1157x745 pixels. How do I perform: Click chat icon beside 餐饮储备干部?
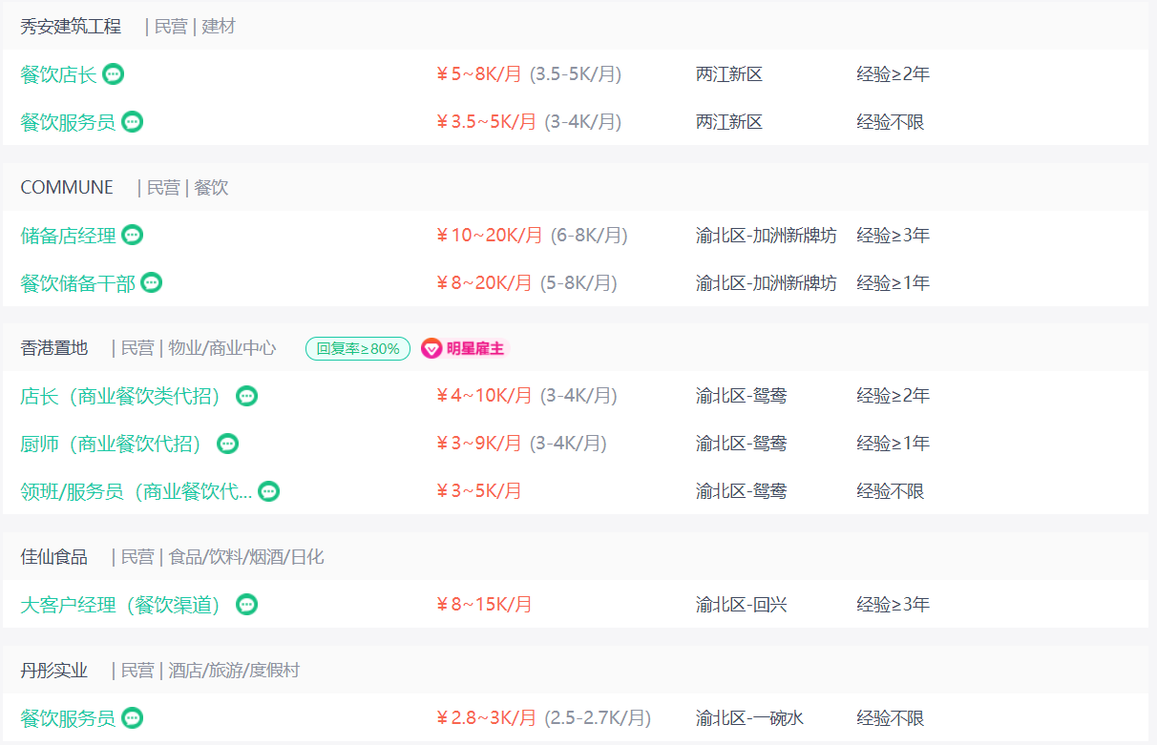pyautogui.click(x=152, y=282)
